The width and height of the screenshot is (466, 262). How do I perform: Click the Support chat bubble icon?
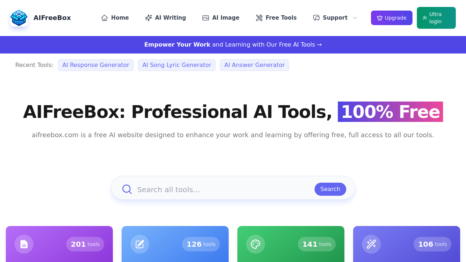tap(316, 17)
